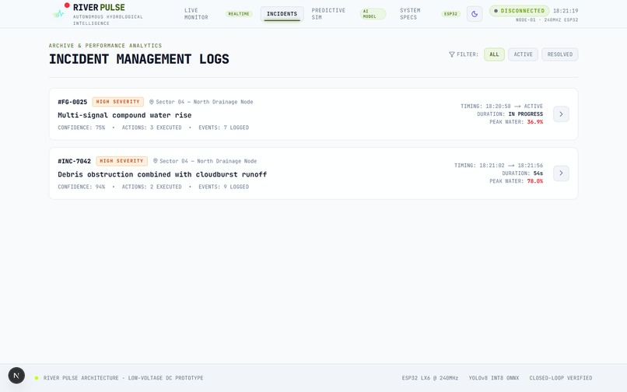Viewport: 627px width, 392px height.
Task: Click the HIGH SEVERITY badge on #FG-0025
Action: [x=118, y=102]
